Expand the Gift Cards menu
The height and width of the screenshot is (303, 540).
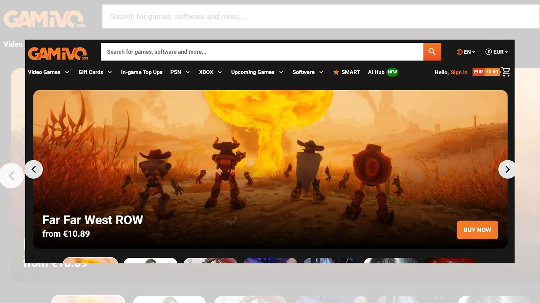95,72
